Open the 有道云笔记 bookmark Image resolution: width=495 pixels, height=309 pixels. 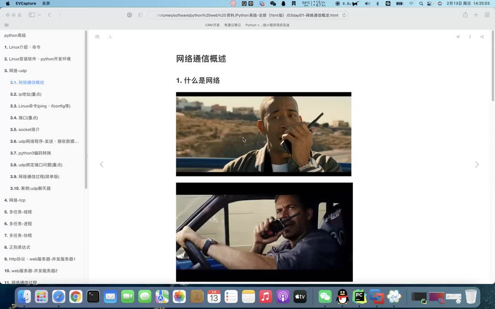(x=232, y=25)
